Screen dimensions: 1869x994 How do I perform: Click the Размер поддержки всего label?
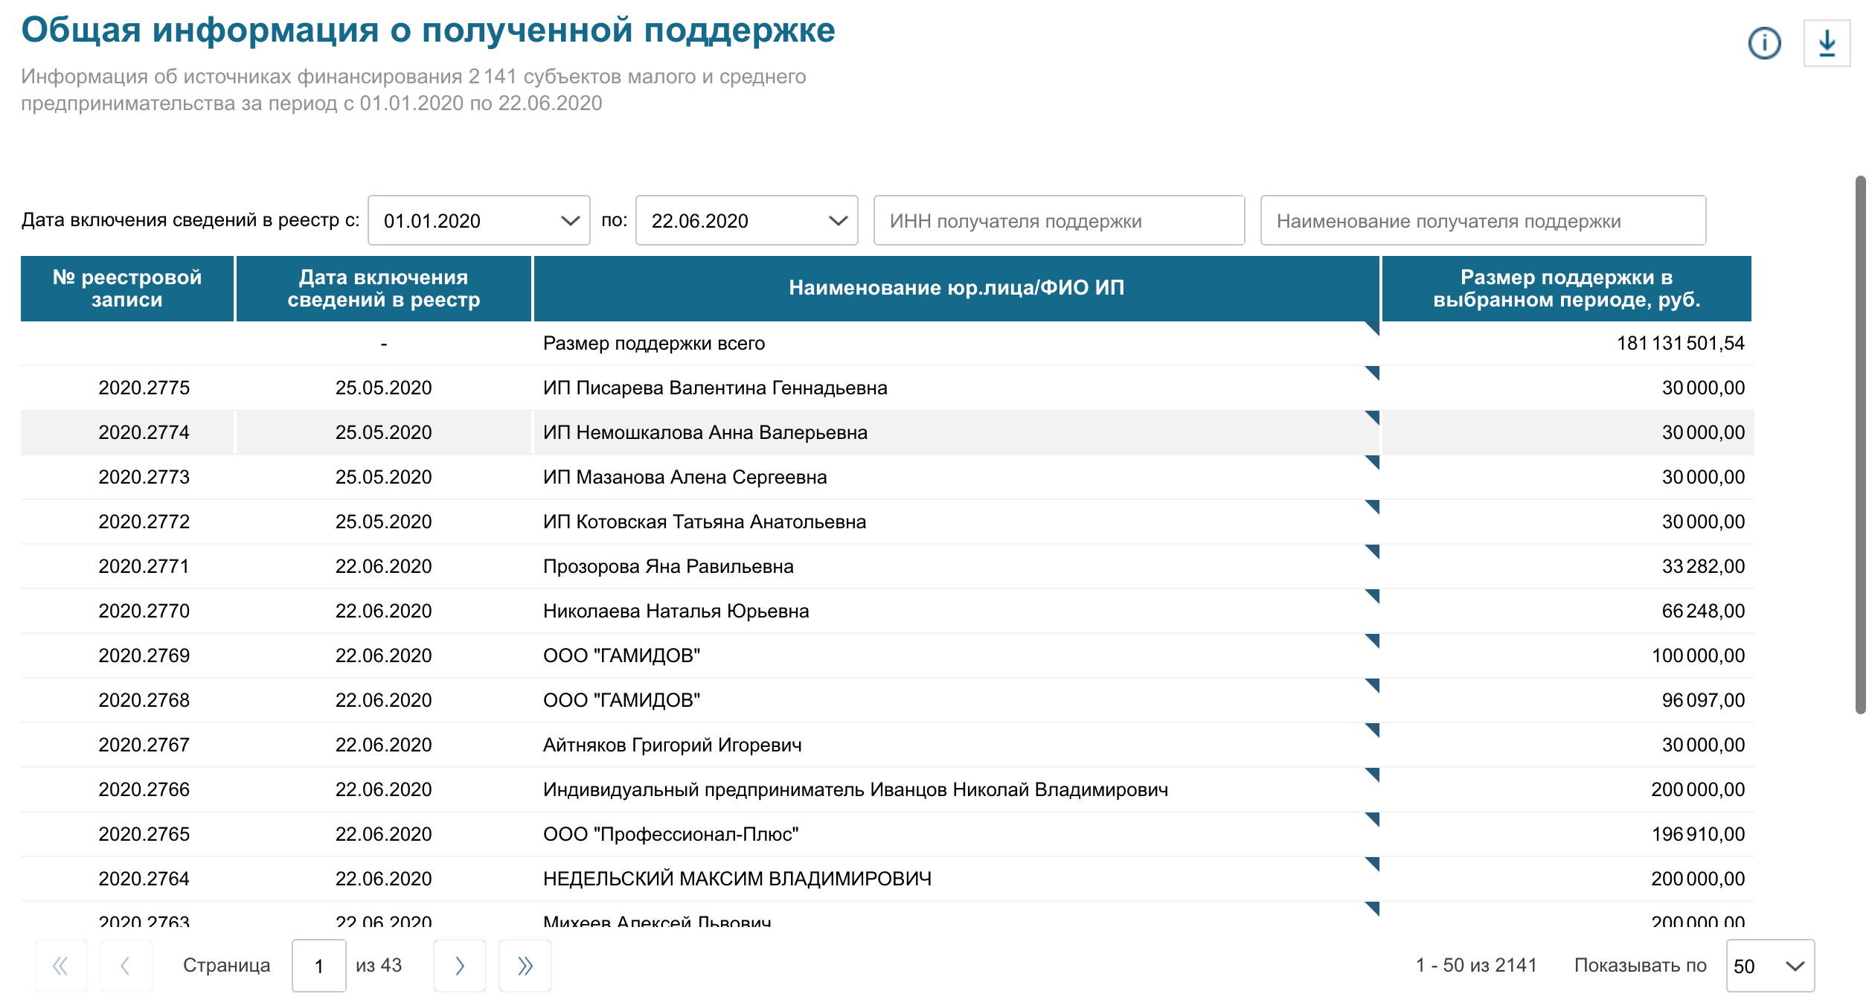(x=654, y=343)
